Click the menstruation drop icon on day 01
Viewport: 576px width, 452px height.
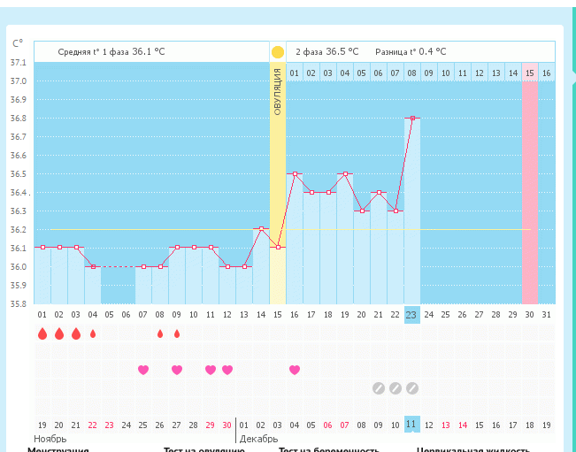coord(42,333)
